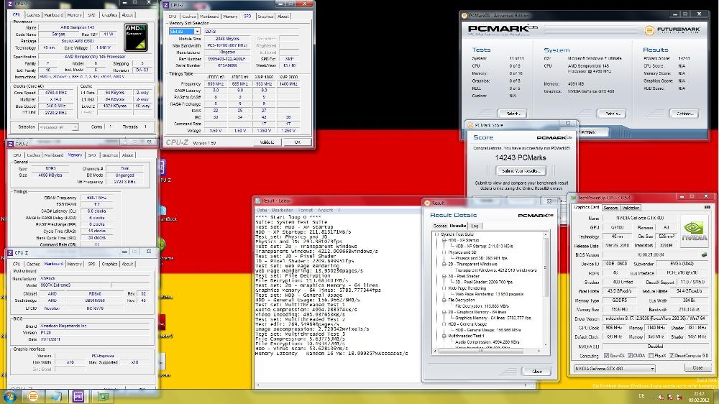Click the NVIDIA logo in GPU-Z
The image size is (719, 404).
(695, 231)
